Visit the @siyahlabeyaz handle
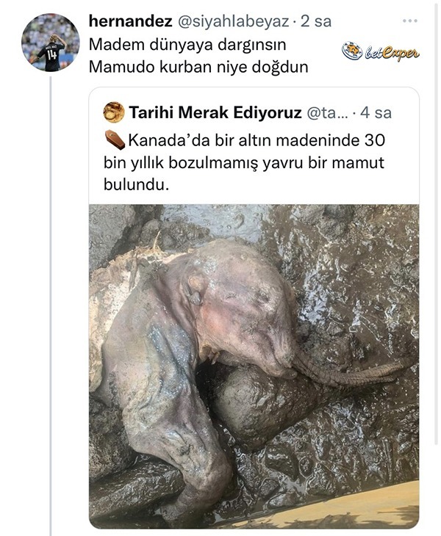 pyautogui.click(x=234, y=21)
